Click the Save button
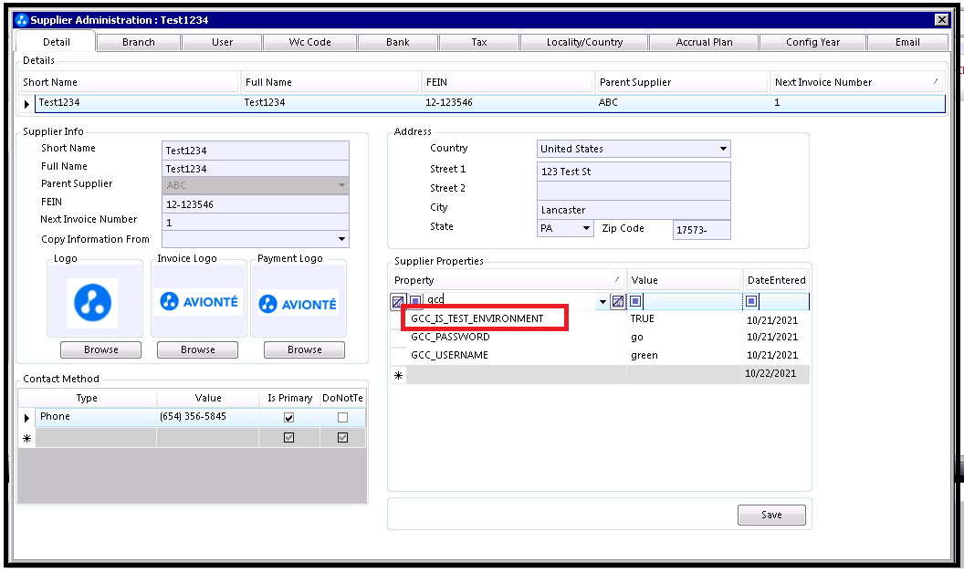964x573 pixels. click(x=771, y=515)
